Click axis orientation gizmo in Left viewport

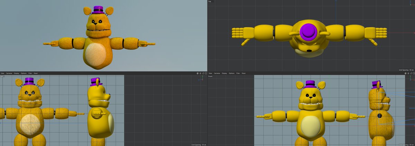point(201,78)
